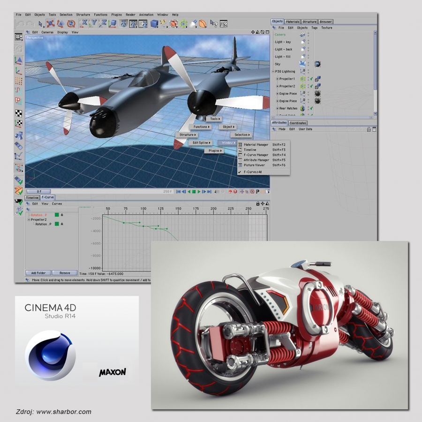Click the Add Folder button
This screenshot has height=422, width=422.
click(38, 273)
